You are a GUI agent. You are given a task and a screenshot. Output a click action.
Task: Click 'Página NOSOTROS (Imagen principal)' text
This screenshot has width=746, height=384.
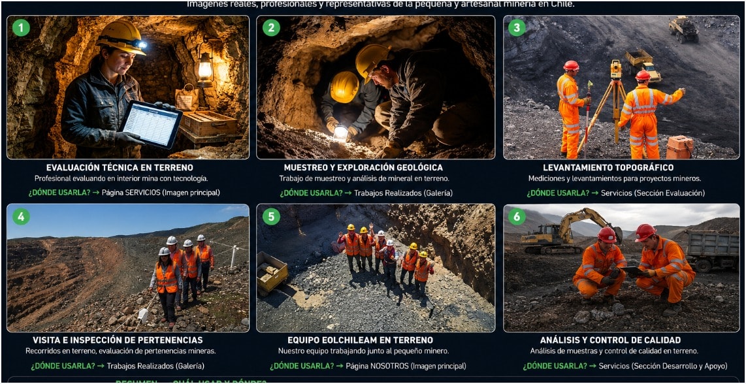tap(406, 366)
